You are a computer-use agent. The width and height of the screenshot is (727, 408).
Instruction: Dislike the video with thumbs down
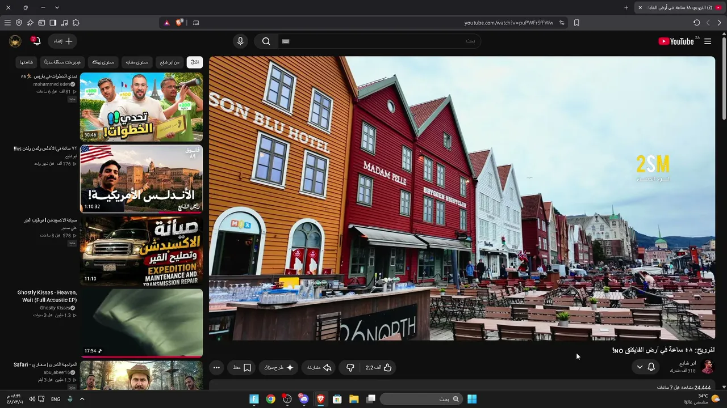[350, 367]
